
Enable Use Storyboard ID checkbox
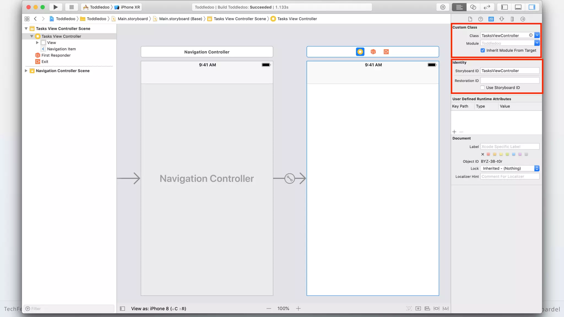tap(482, 88)
